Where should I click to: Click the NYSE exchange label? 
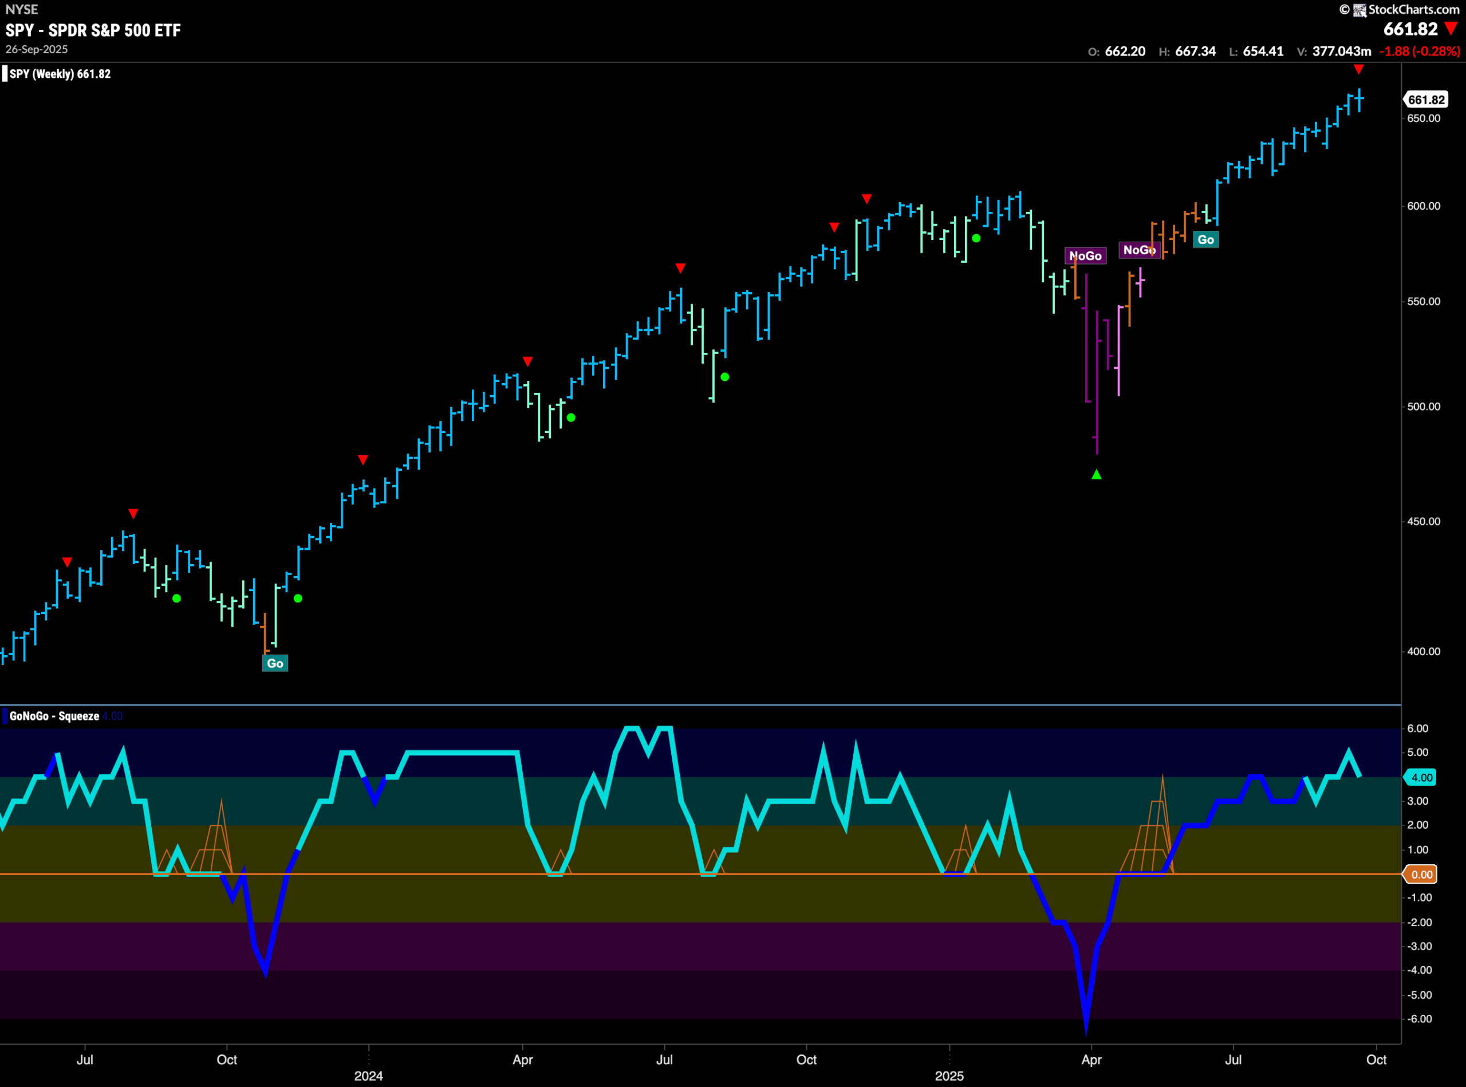coord(22,9)
